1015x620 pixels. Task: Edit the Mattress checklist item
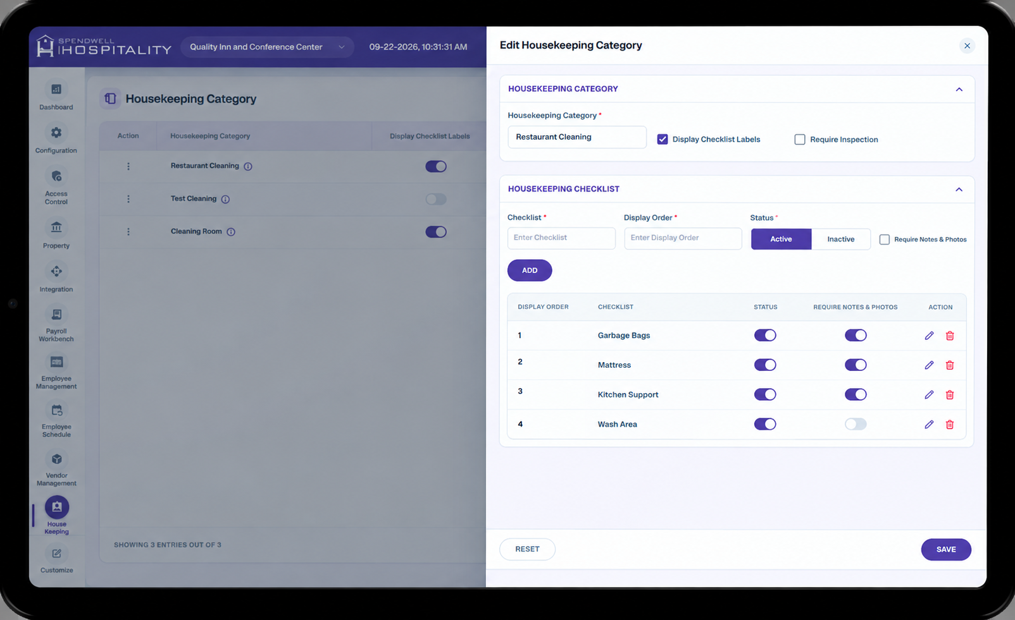(x=929, y=365)
